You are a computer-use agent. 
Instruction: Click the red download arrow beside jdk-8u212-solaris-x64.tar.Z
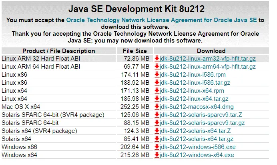tap(157, 131)
